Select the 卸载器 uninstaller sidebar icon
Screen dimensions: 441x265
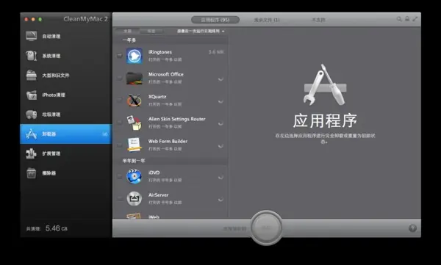[31, 134]
